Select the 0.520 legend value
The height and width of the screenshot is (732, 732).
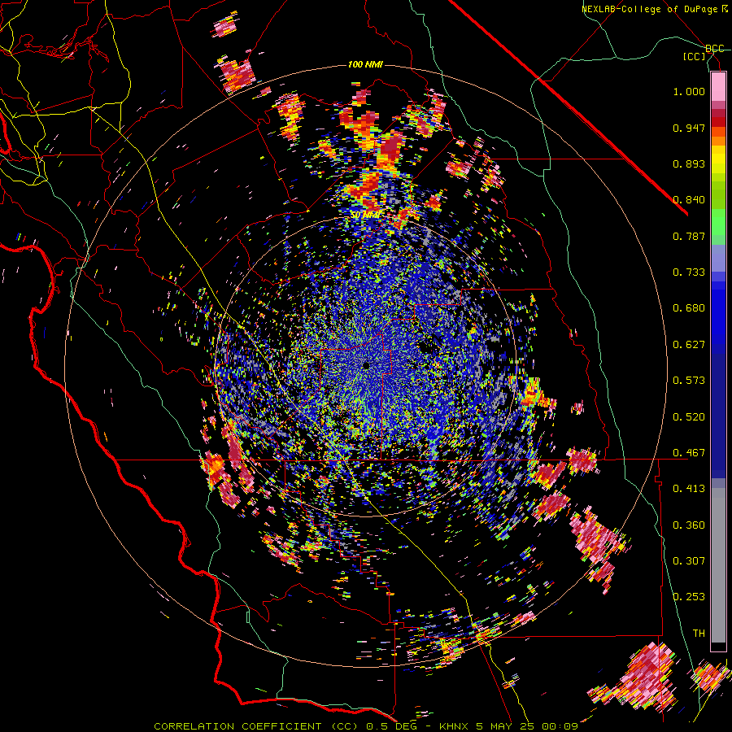(689, 417)
